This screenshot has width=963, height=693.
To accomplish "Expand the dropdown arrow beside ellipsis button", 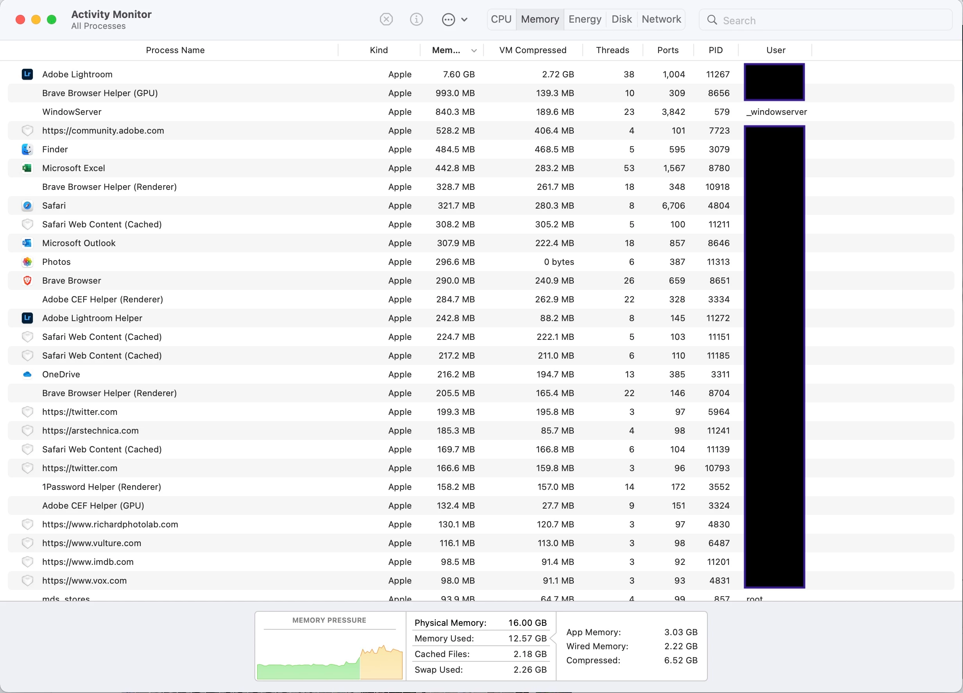I will coord(464,20).
